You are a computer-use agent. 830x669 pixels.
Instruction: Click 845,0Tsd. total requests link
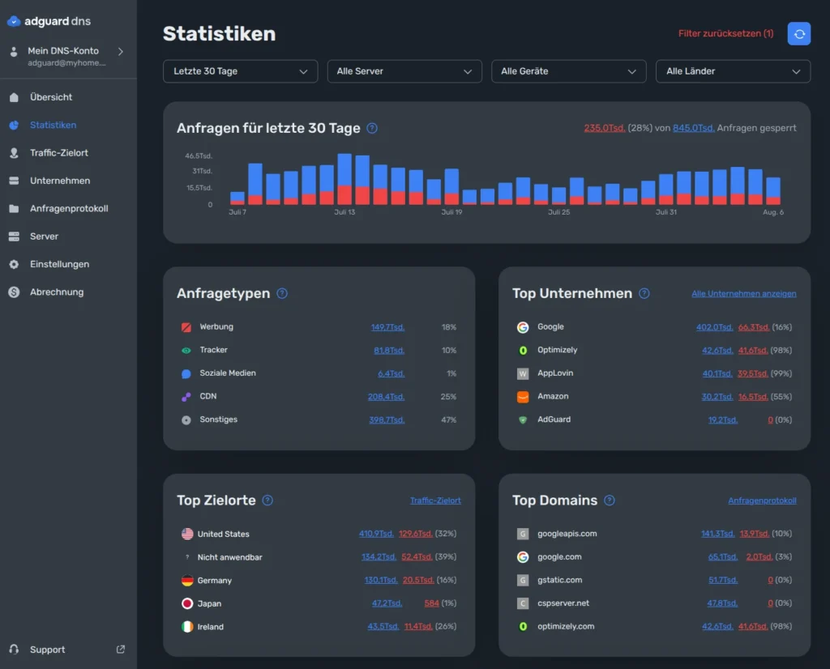coord(694,129)
